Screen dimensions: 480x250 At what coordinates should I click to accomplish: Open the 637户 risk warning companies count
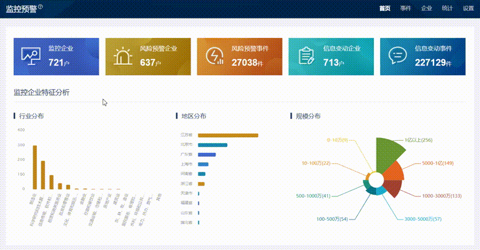150,63
